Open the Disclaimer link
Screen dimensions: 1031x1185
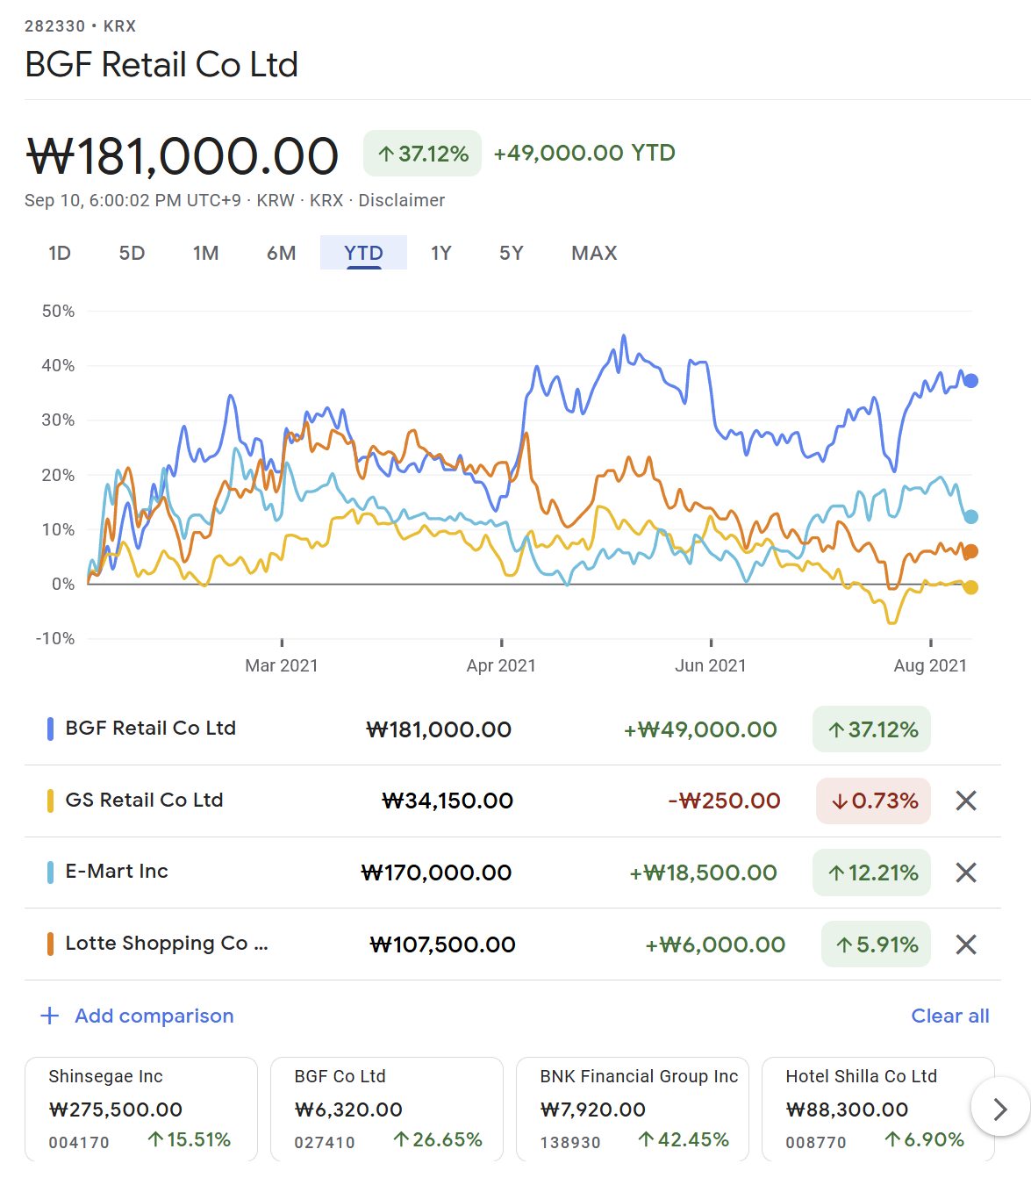click(401, 200)
